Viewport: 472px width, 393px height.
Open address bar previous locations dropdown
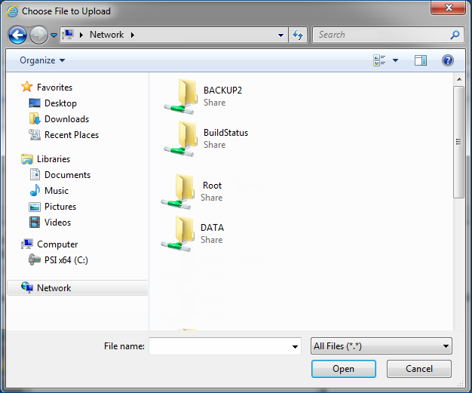click(x=280, y=35)
